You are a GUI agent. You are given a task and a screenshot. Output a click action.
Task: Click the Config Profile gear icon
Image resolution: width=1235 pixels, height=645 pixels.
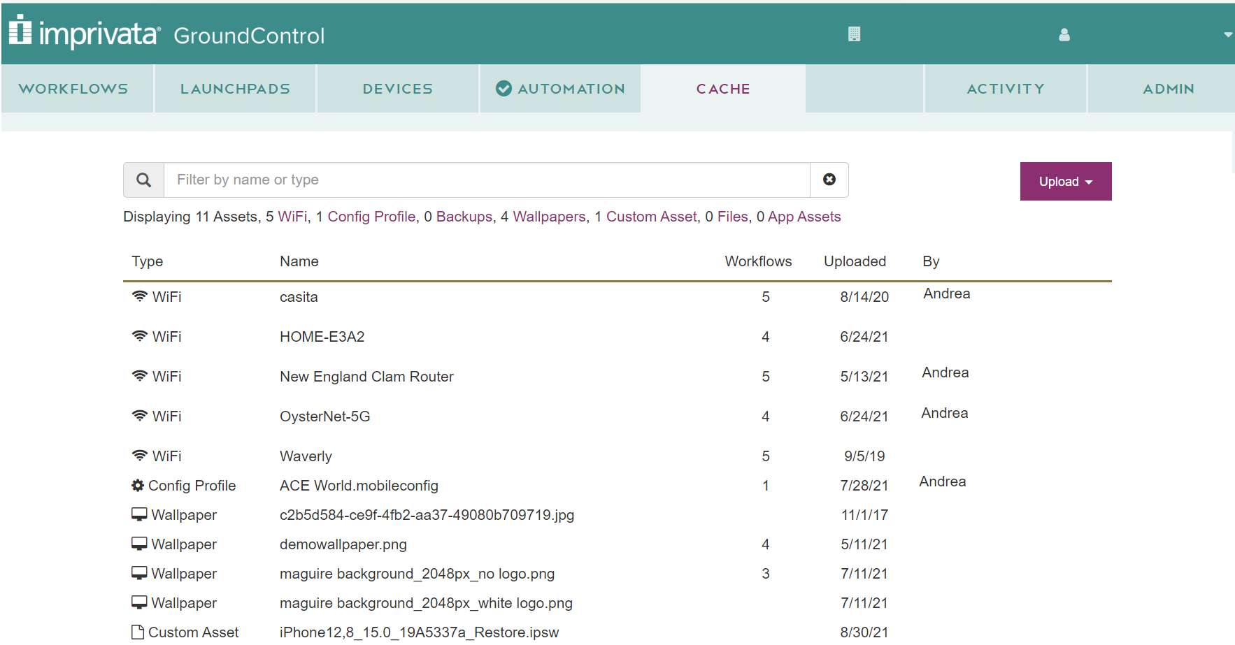click(x=138, y=485)
